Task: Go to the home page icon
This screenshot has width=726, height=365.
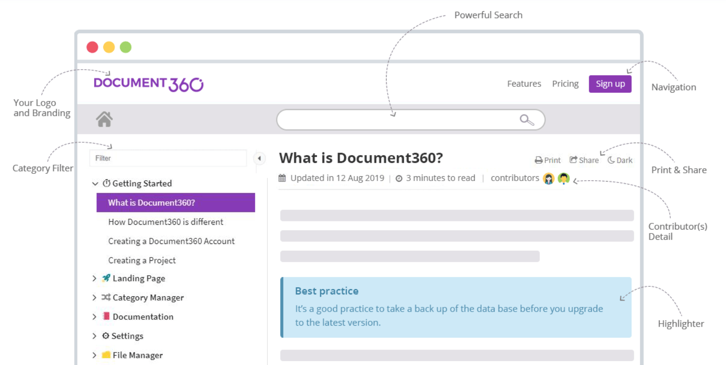Action: click(104, 119)
